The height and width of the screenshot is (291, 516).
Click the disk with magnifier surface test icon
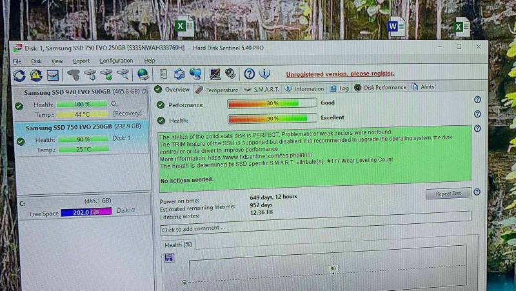pos(123,74)
